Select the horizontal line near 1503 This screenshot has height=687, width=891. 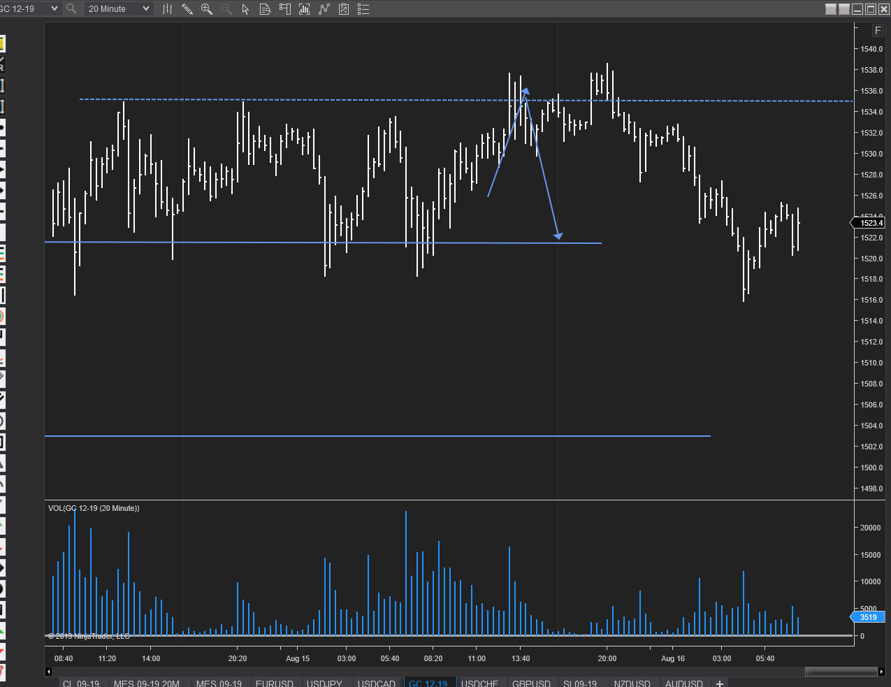[x=377, y=436]
